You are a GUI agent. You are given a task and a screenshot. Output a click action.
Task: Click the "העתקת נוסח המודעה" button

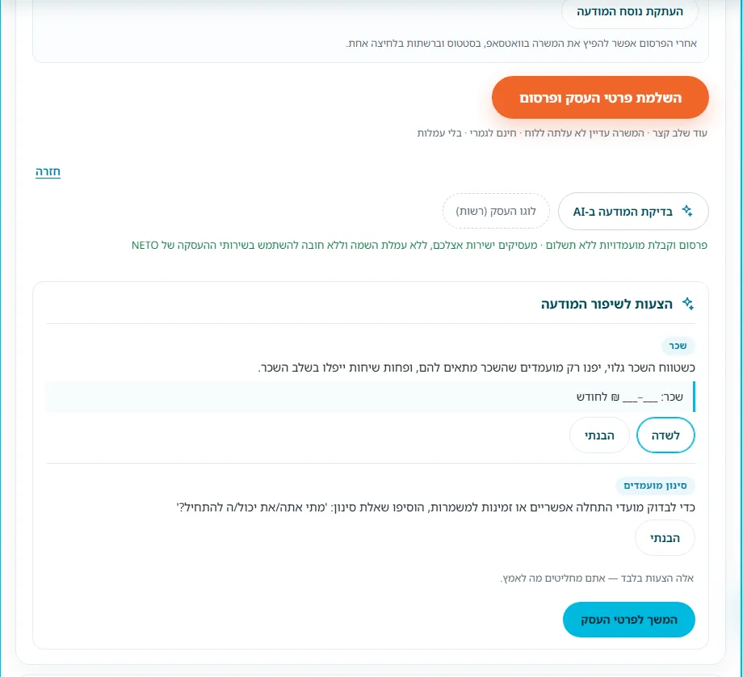coord(629,12)
